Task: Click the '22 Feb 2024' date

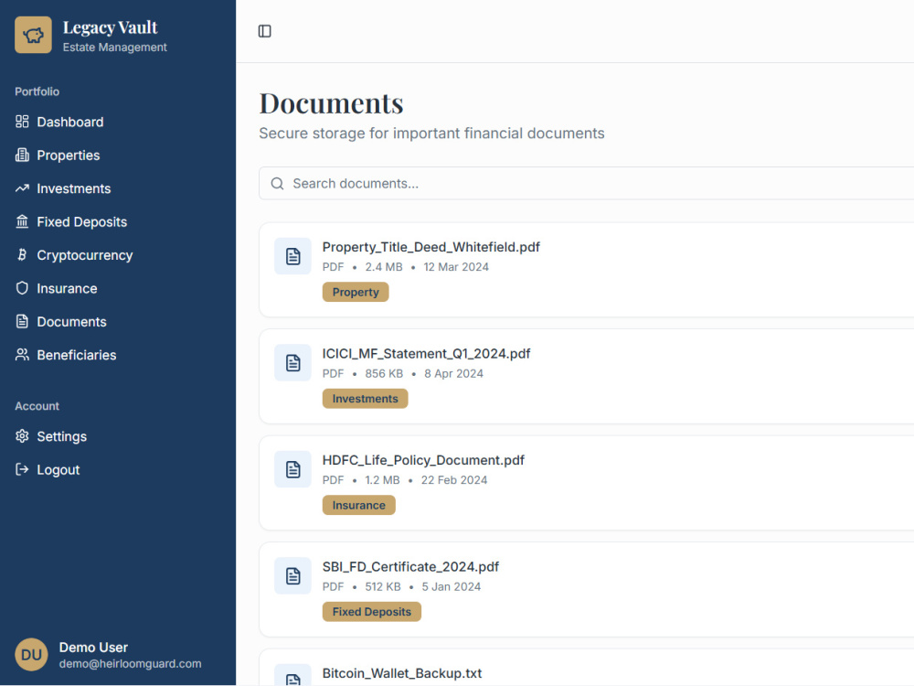Action: (x=454, y=480)
